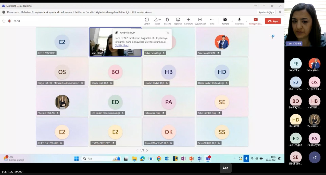Viewport: 326px width, 175px height.
Task: Open Tümü more actions menu
Action: 212,21
